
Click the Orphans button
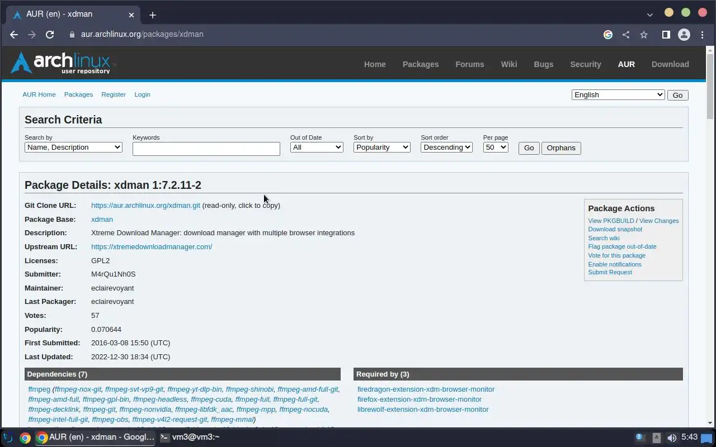point(561,148)
